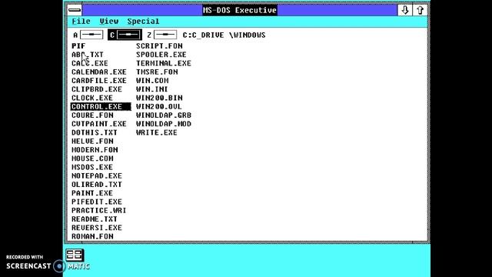Viewport: 492px width, 277px height.
Task: Click the minimize down-arrow button
Action: pos(405,10)
